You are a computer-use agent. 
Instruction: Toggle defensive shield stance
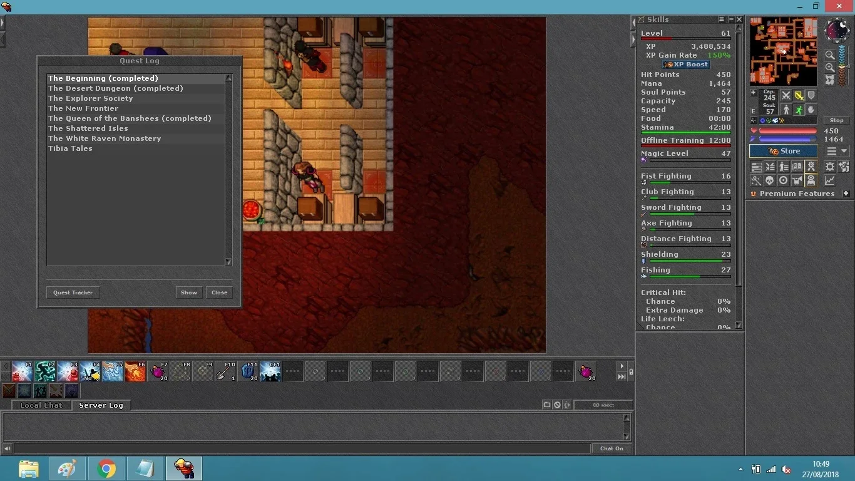(x=812, y=96)
